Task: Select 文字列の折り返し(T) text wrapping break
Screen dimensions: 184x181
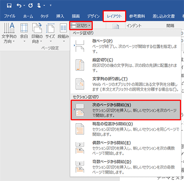Action: [126, 84]
